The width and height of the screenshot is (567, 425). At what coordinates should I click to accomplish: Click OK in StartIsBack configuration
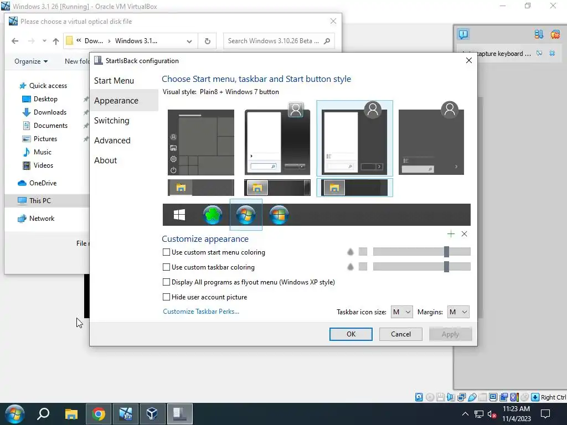350,334
